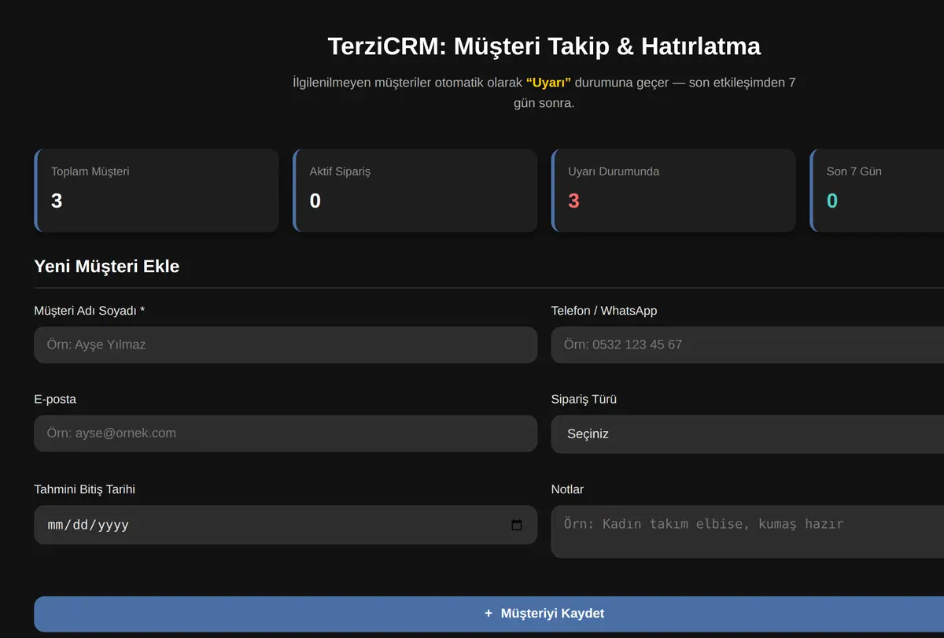
Task: Click the Uyarı Durumunda stat card
Action: click(673, 190)
